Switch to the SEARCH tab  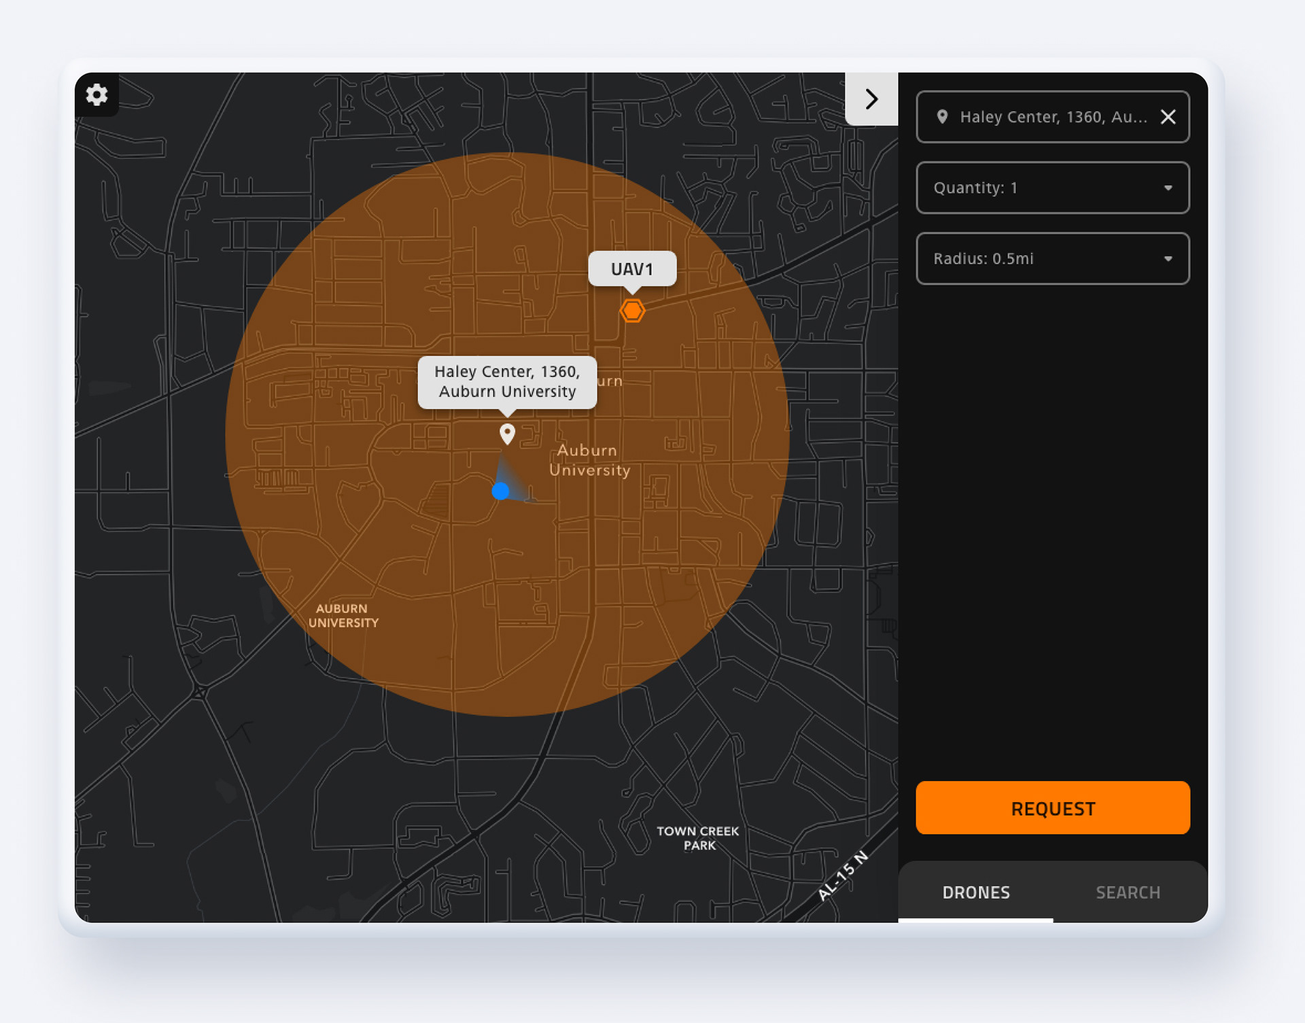pos(1128,892)
